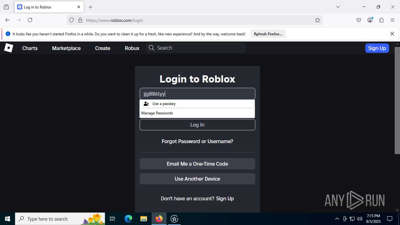
Task: Focus the username field containing jjg886tyy
Action: (197, 94)
